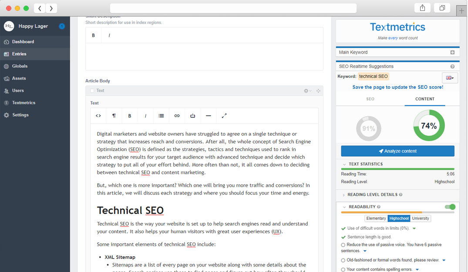
Task: Click the technical SEO keyword tag
Action: (x=374, y=76)
